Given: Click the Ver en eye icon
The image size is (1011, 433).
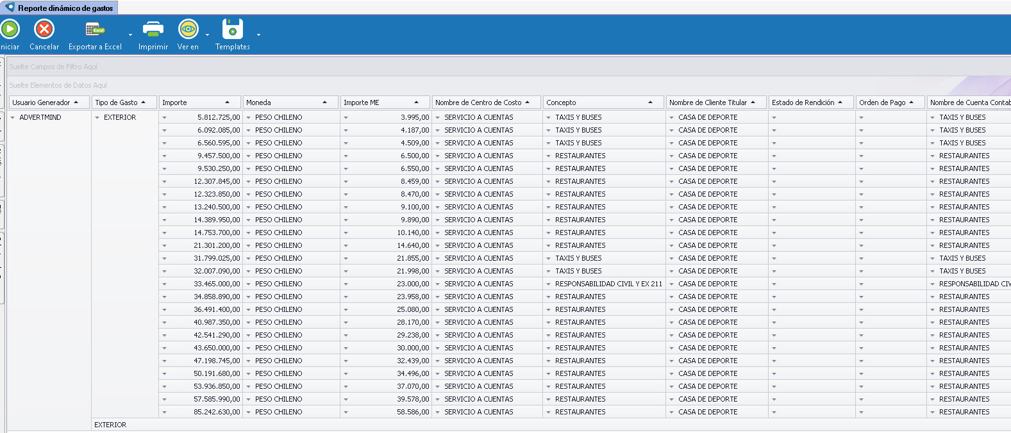Looking at the screenshot, I should coord(188,29).
